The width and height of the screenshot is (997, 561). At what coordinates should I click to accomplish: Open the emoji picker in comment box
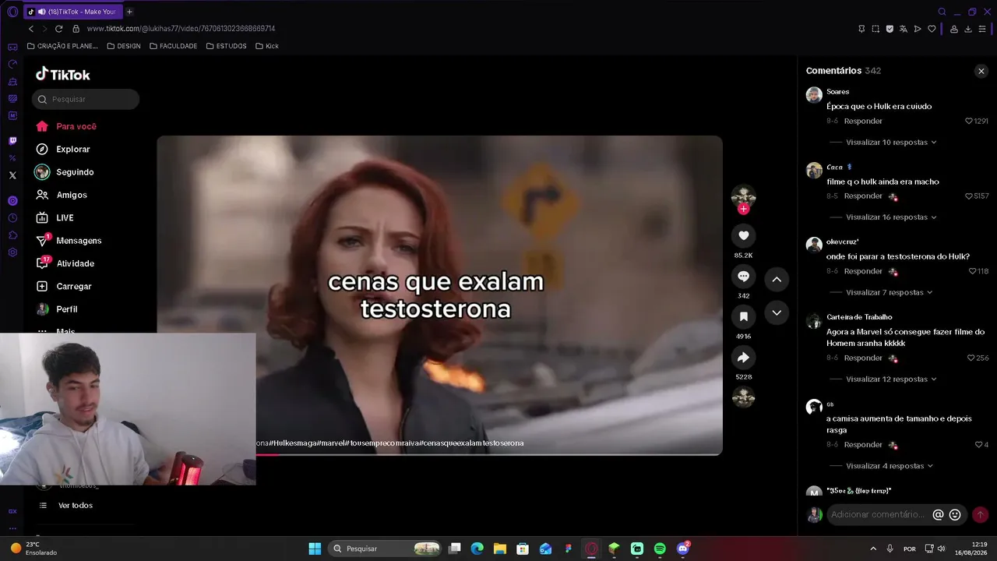coord(955,514)
